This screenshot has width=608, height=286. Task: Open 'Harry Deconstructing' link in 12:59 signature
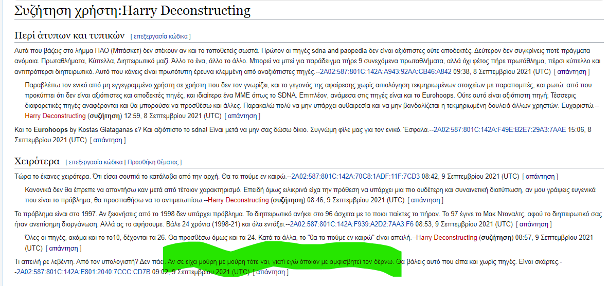click(55, 116)
